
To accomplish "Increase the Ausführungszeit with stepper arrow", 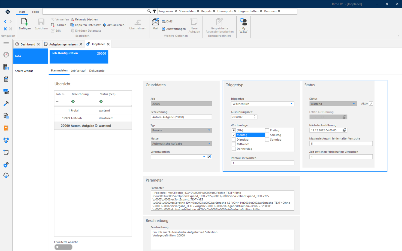I will tap(255, 116).
